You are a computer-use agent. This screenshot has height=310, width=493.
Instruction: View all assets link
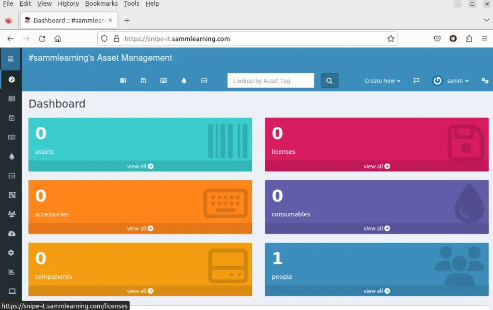140,166
